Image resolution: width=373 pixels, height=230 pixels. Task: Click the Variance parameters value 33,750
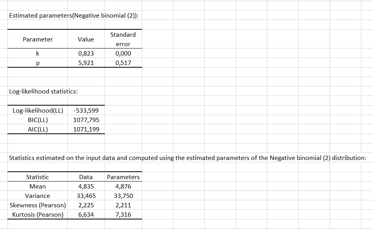(x=123, y=196)
